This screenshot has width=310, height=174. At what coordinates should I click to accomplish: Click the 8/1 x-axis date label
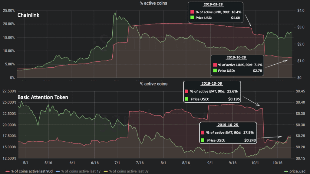163,163
